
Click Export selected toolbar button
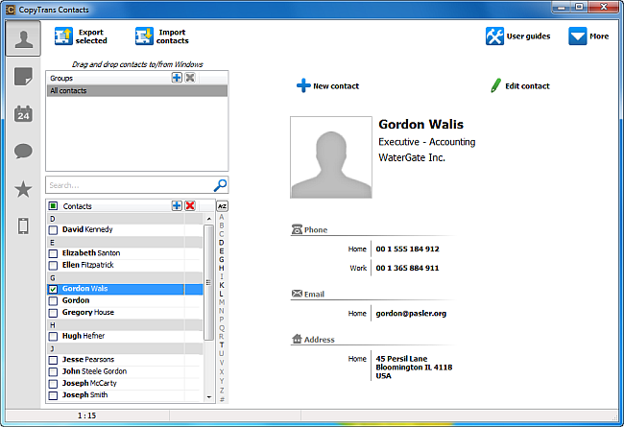click(82, 36)
